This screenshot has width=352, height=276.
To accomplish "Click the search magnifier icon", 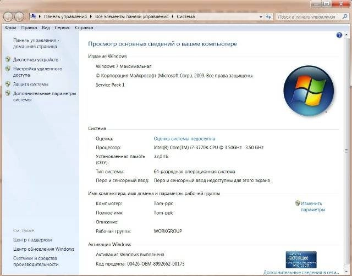I will click(345, 16).
